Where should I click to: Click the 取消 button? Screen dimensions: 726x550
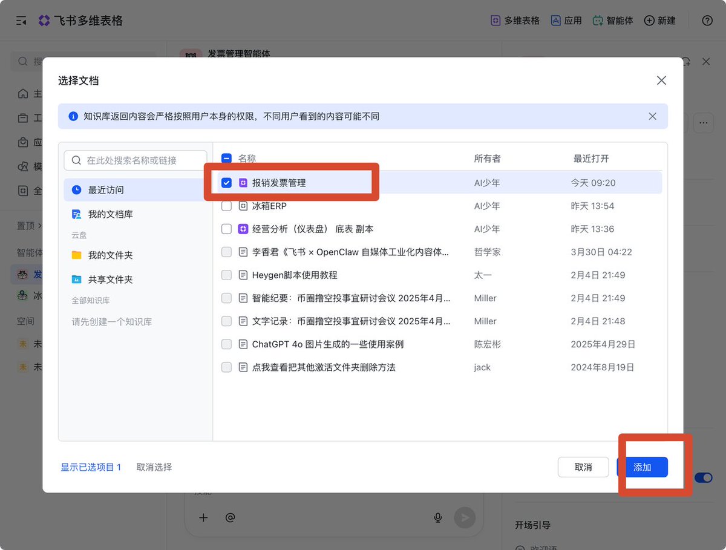(583, 467)
